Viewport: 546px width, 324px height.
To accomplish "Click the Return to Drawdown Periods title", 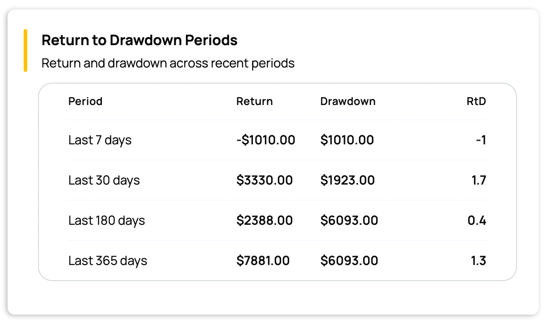I will (139, 40).
